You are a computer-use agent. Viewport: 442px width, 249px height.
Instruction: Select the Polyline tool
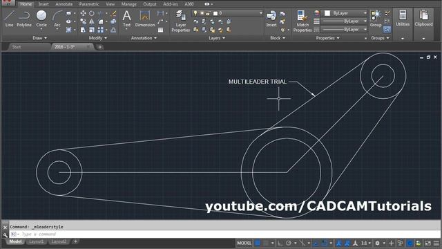pyautogui.click(x=24, y=19)
